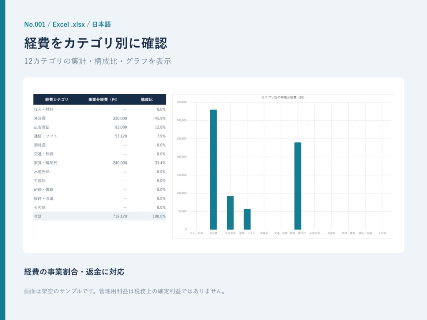Click the "研修・書籍" table row label
Image resolution: width=427 pixels, height=320 pixels.
(x=43, y=190)
